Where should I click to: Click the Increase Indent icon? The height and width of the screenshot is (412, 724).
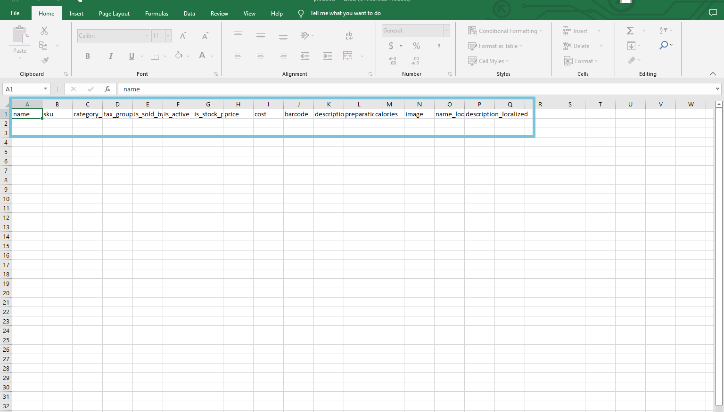click(328, 56)
